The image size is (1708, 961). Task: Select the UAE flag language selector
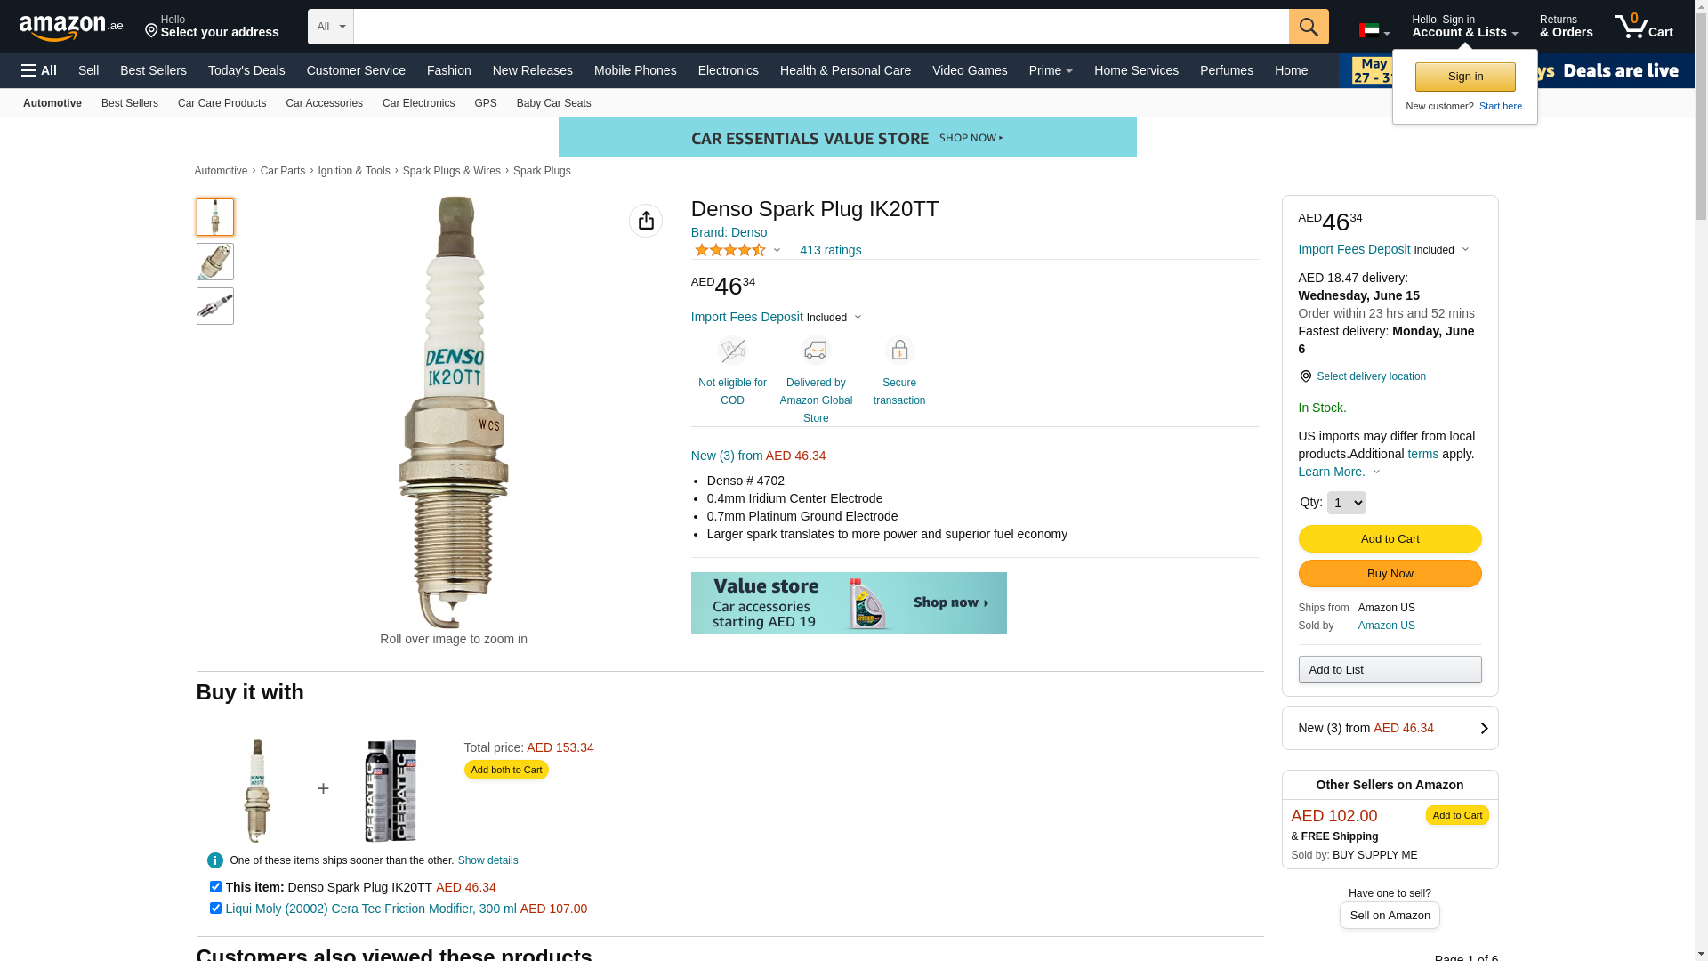[x=1374, y=31]
